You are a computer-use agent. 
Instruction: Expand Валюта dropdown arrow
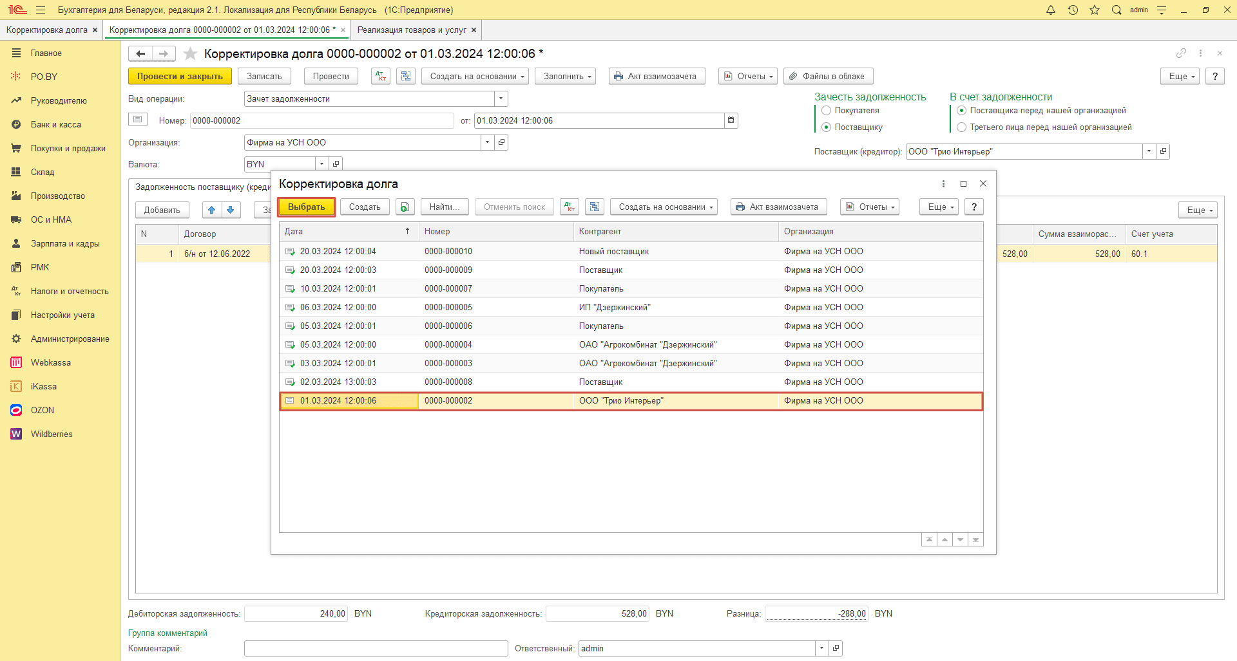pyautogui.click(x=322, y=164)
